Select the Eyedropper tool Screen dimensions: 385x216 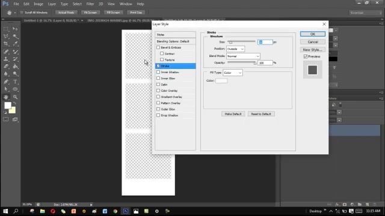(x=15, y=44)
